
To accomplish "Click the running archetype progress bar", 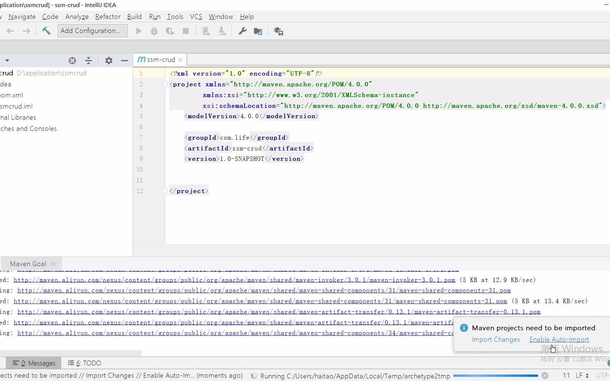I will click(x=495, y=376).
